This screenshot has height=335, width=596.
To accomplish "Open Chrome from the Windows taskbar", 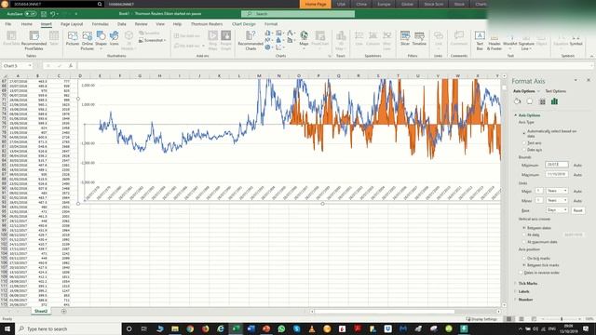I will pyautogui.click(x=190, y=328).
